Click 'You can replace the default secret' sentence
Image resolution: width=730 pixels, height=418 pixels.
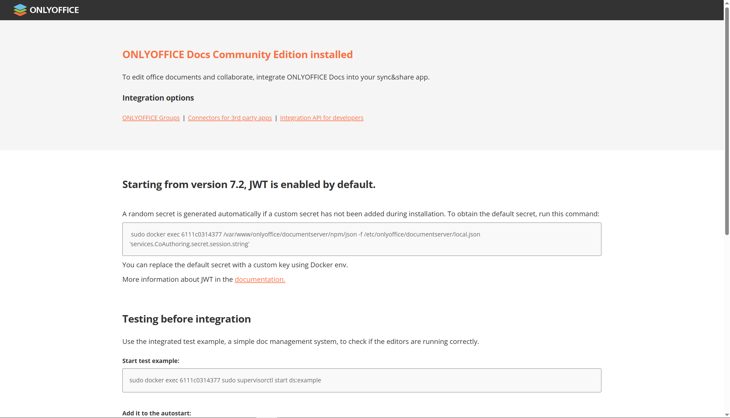(x=235, y=265)
